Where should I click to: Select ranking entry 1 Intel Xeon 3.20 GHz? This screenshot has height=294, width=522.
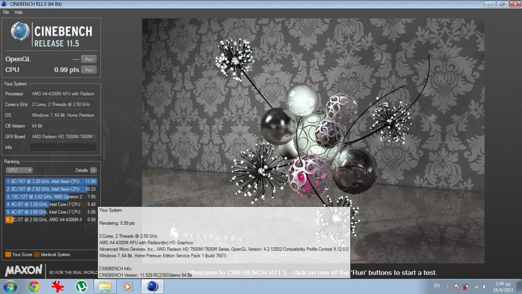click(x=51, y=181)
